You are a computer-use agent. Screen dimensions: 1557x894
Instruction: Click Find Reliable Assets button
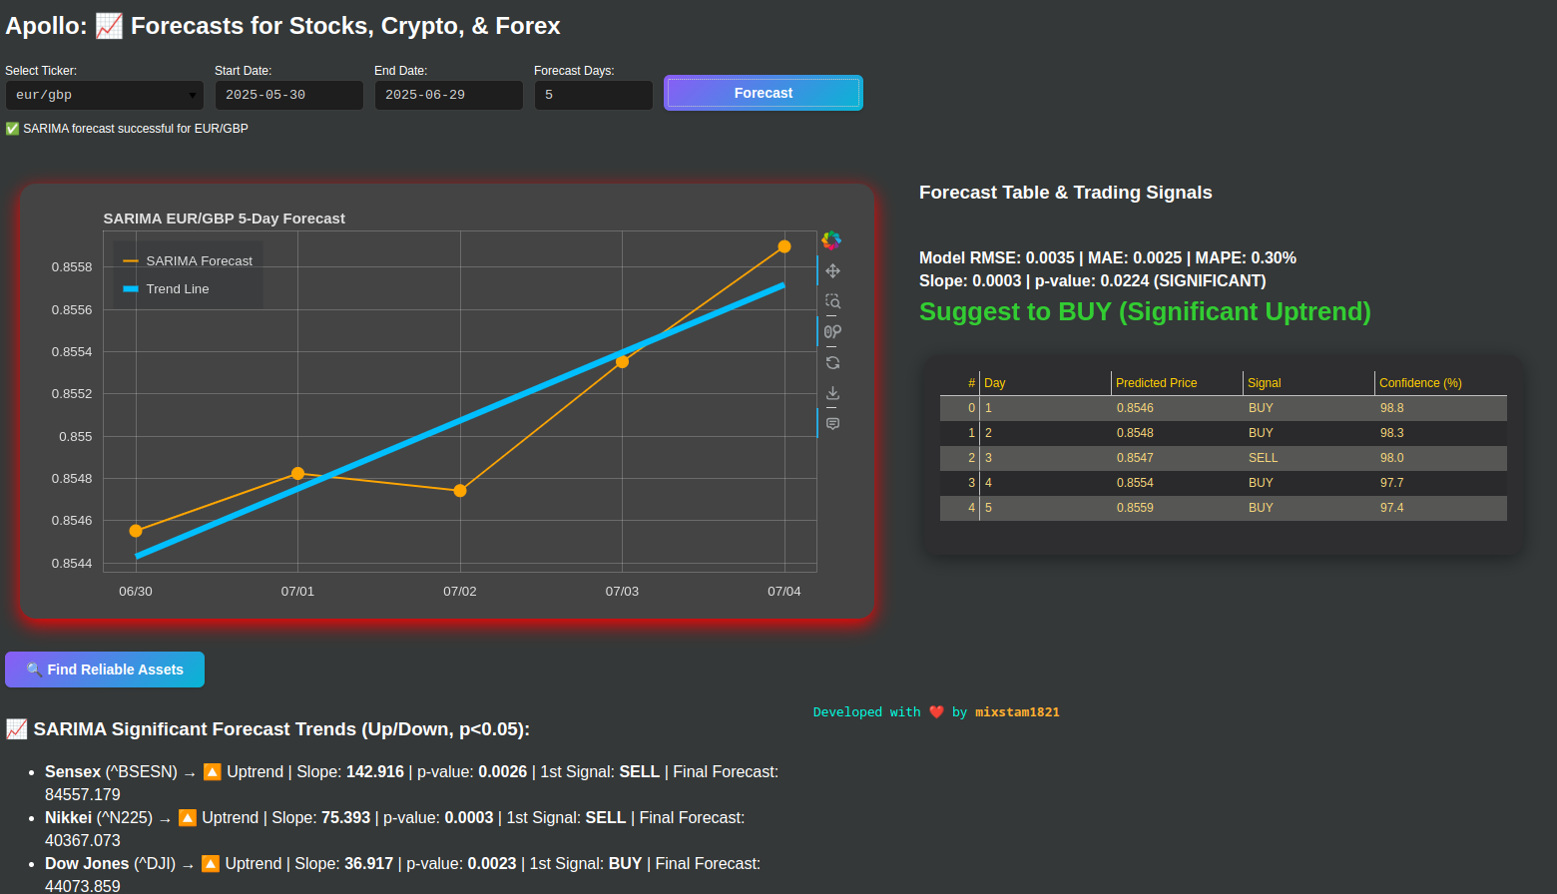[105, 670]
